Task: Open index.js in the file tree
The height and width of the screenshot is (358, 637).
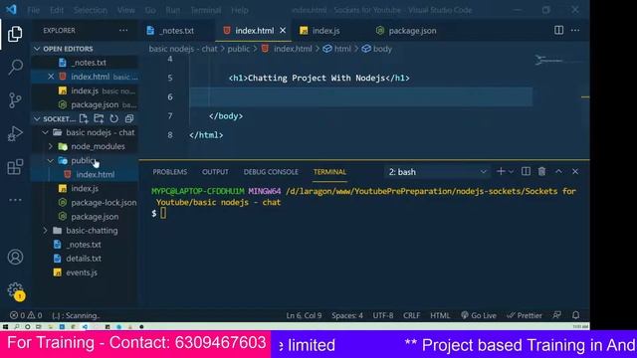Action: point(85,189)
